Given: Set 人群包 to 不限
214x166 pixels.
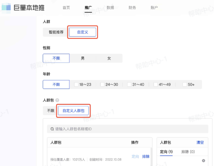Looking at the screenshot, I should tap(51, 111).
